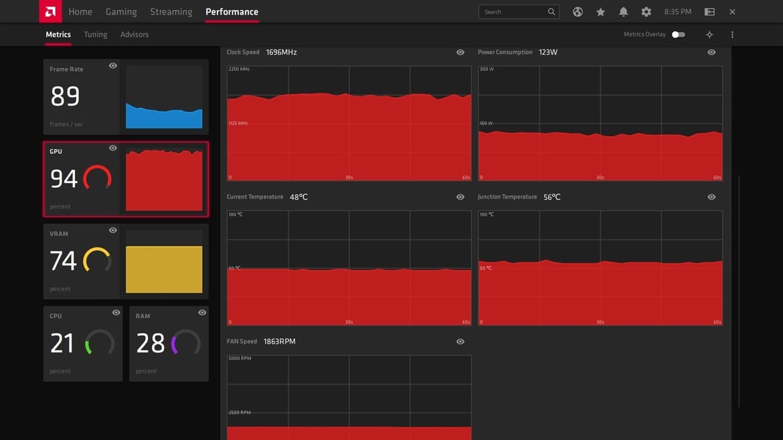The width and height of the screenshot is (783, 440).
Task: Click the Junction Temperature history graph
Action: click(x=600, y=268)
